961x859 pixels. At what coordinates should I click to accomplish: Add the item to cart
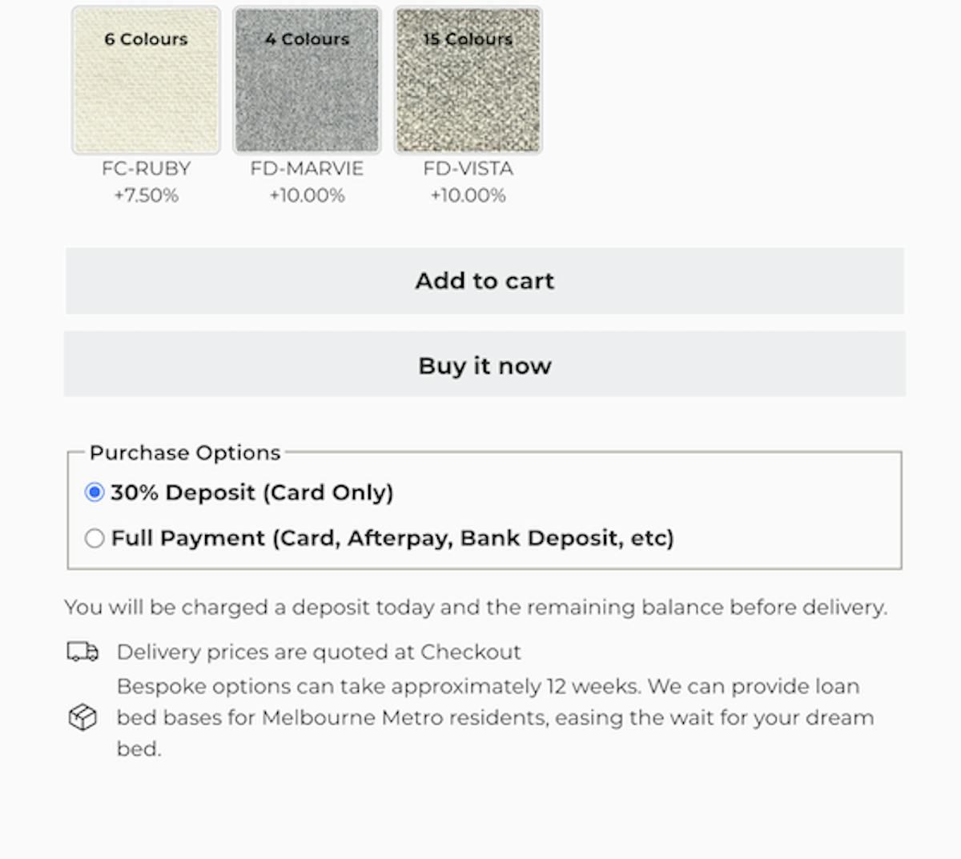[485, 281]
